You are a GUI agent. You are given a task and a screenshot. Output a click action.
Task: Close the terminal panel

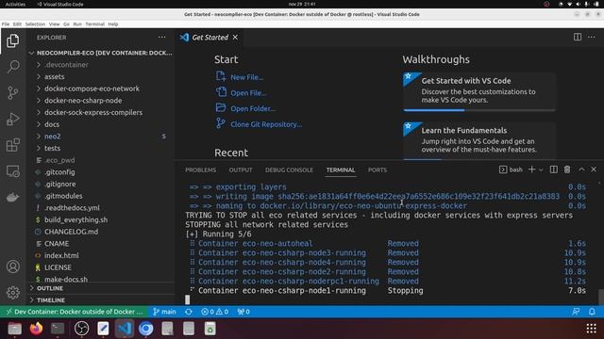tap(594, 169)
